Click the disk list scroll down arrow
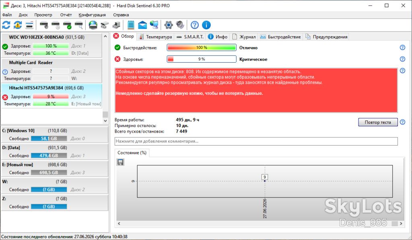The height and width of the screenshot is (240, 412). (105, 121)
